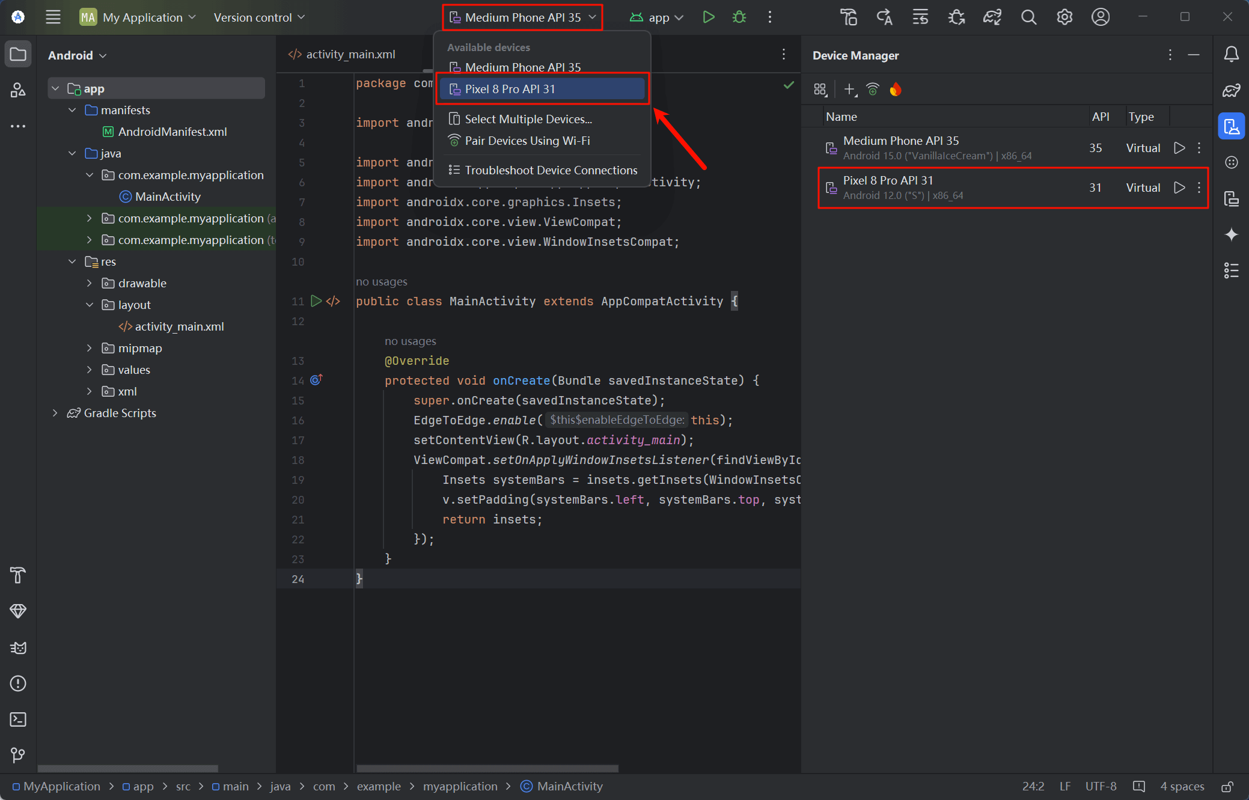Expand the mipmap folder
The width and height of the screenshot is (1249, 800).
89,348
